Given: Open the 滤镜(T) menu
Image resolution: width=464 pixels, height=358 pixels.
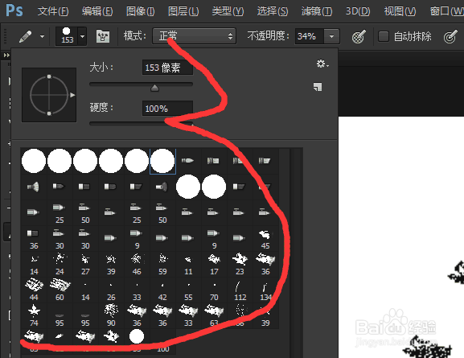Looking at the screenshot, I should (317, 11).
